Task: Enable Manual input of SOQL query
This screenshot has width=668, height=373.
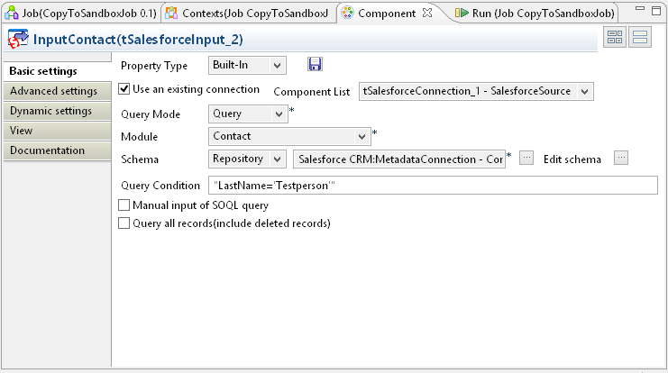Action: tap(124, 205)
